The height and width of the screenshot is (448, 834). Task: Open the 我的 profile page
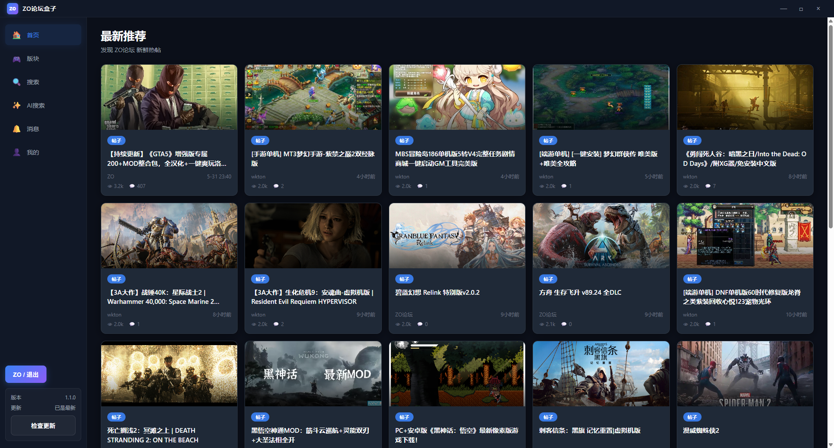pos(43,152)
